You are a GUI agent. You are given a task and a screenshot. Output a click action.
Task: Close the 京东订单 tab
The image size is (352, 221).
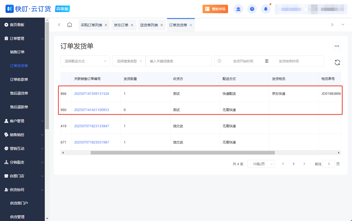(132, 25)
